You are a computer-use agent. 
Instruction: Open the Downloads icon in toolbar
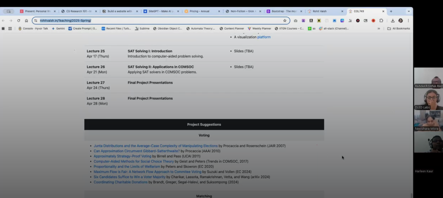coord(393,21)
